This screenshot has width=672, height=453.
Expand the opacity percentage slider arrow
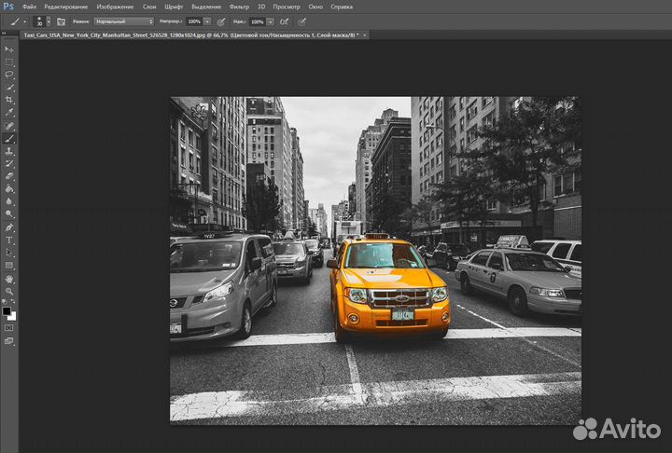coord(206,21)
